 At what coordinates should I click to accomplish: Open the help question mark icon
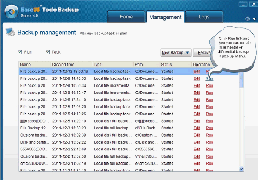[x=247, y=19]
